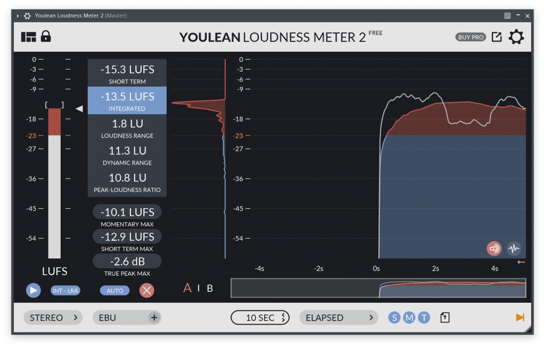This screenshot has width=545, height=348.
Task: Jump to end with orange skip arrow
Action: tap(520, 318)
